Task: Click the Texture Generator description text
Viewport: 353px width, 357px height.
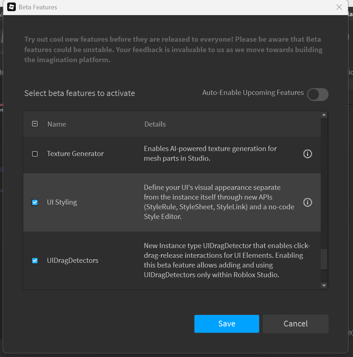Action: [x=210, y=154]
